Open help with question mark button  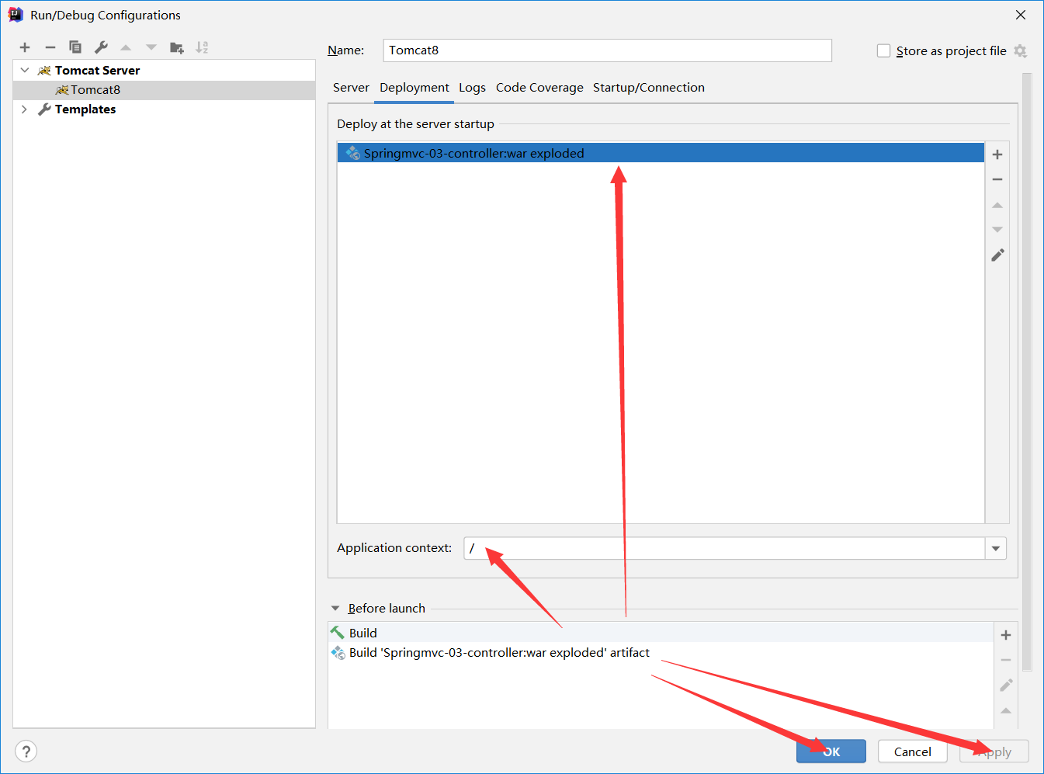pos(26,751)
